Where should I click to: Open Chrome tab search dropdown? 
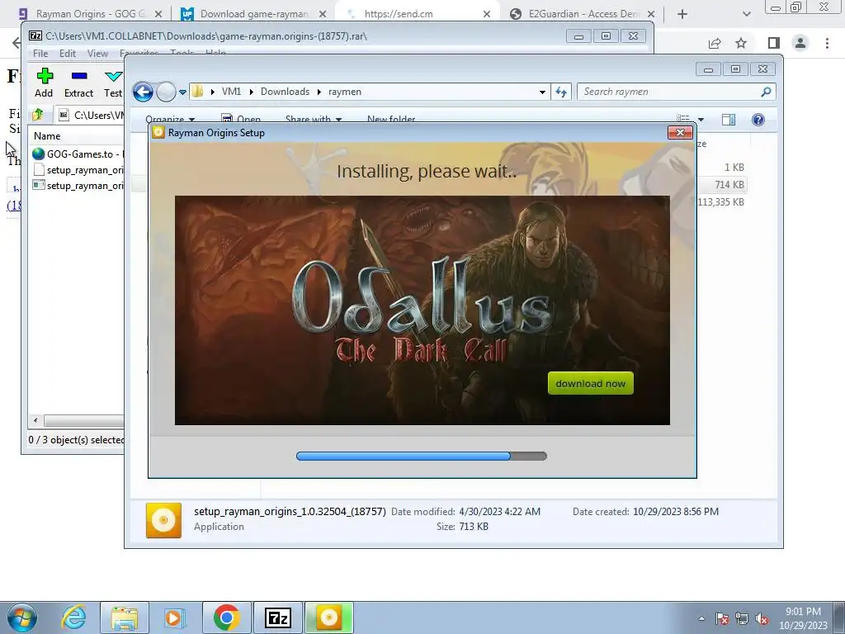(746, 14)
